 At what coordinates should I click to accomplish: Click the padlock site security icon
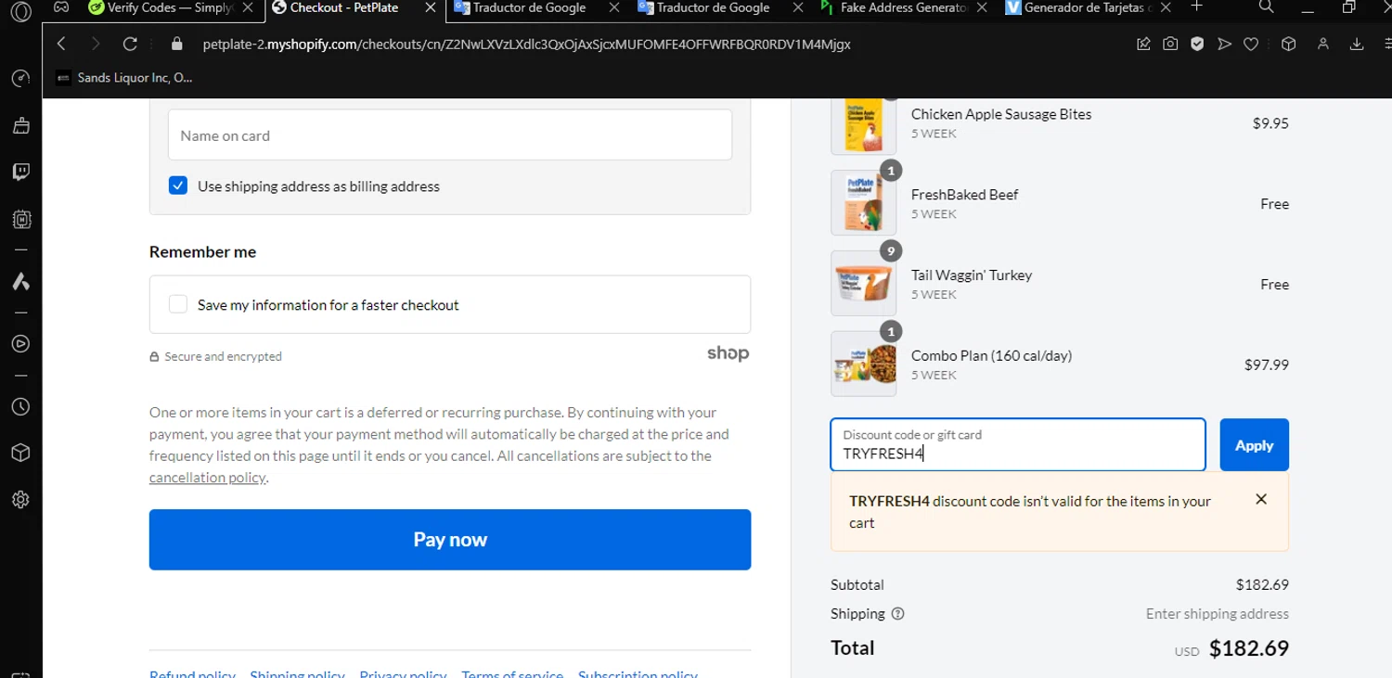coord(177,45)
